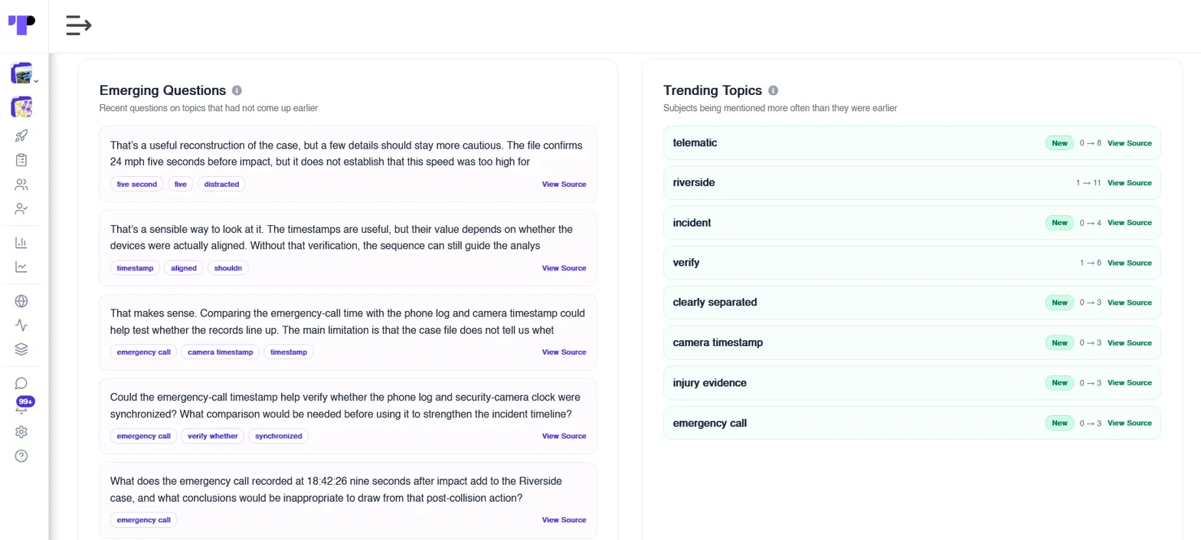The width and height of the screenshot is (1201, 540).
Task: View Source for 'Comparing the emergency-call time' question
Action: (564, 352)
